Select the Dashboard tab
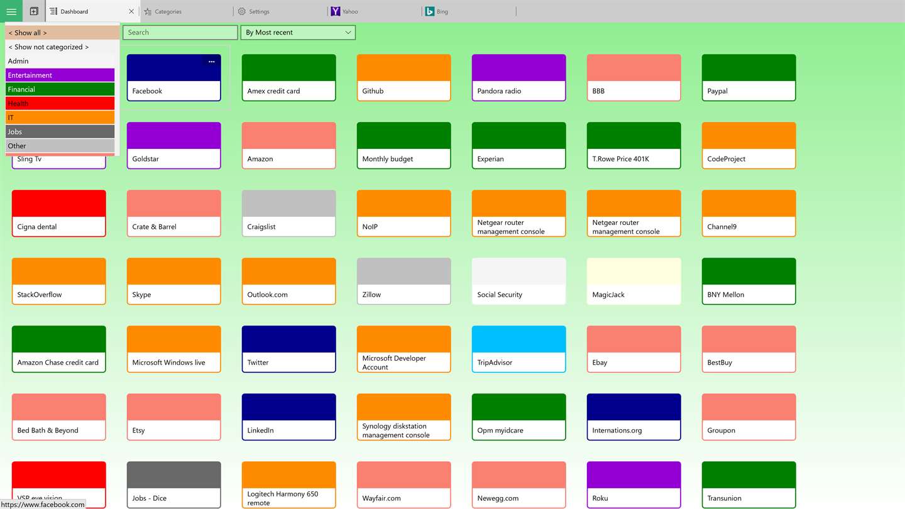The image size is (905, 509). [92, 11]
